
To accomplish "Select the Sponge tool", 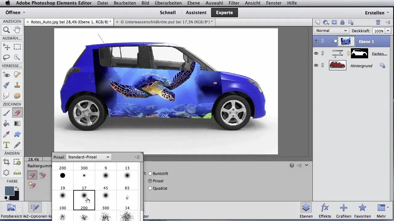I will pos(17,95).
